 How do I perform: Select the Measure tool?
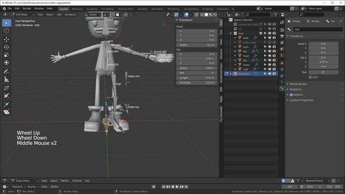(6, 79)
